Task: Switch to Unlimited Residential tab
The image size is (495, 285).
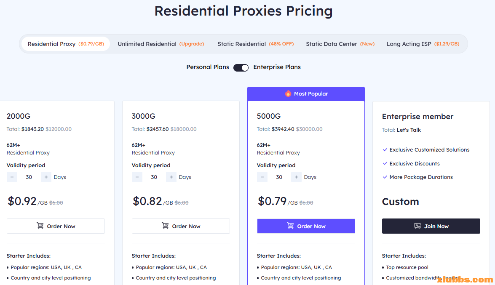Action: (x=161, y=44)
